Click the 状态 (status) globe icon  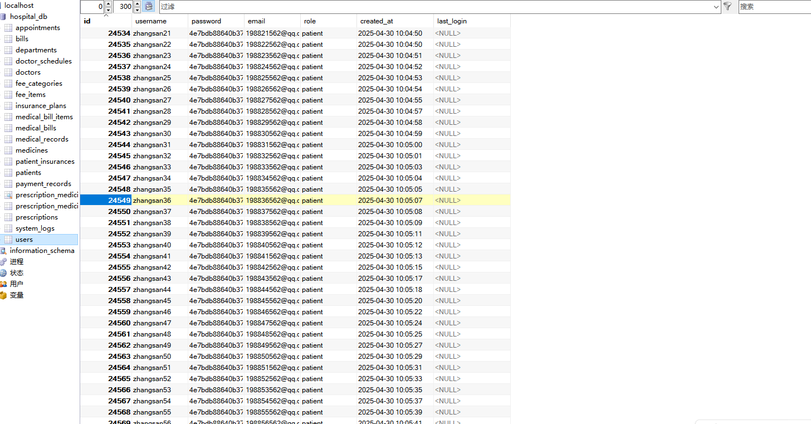(3, 273)
